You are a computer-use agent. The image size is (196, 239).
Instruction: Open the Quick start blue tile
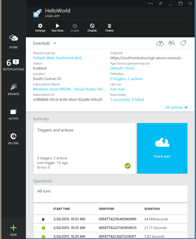point(162,148)
